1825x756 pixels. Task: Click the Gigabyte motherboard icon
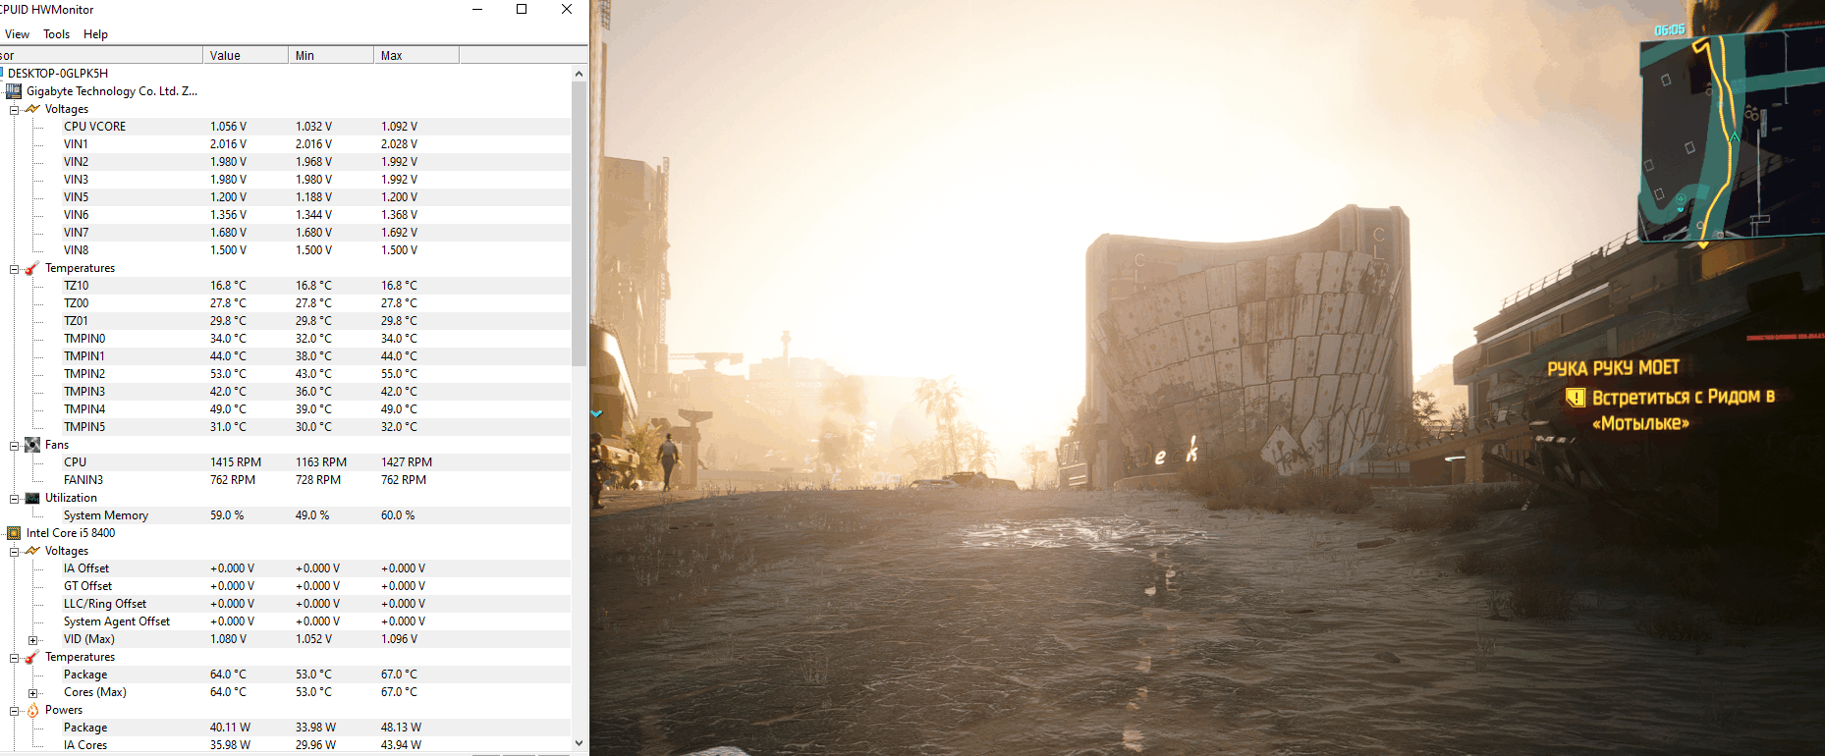coord(14,91)
